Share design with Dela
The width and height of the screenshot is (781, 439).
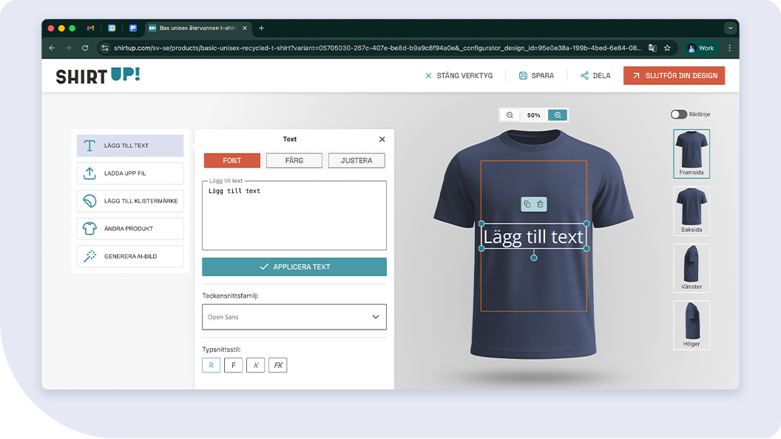click(595, 75)
